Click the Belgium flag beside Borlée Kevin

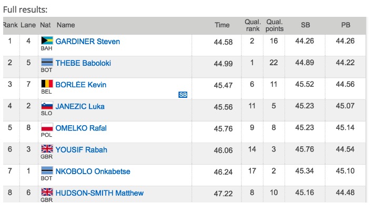(x=47, y=84)
